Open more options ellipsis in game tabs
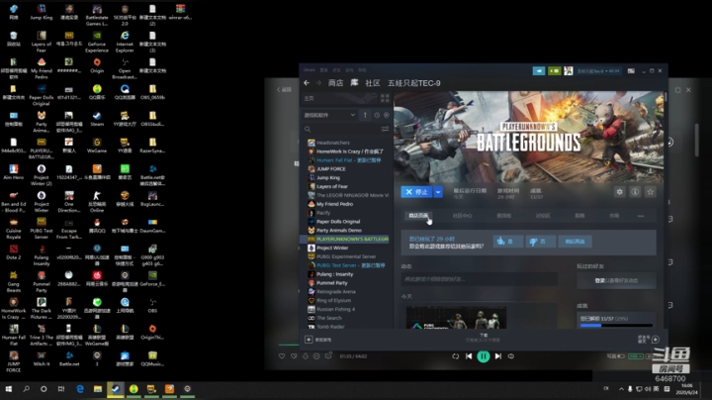The height and width of the screenshot is (400, 712). [641, 216]
